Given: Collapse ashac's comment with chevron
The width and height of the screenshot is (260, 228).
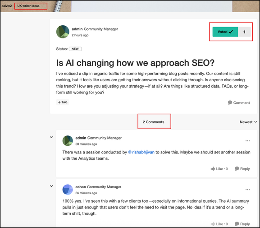Looking at the screenshot, I should [51, 186].
